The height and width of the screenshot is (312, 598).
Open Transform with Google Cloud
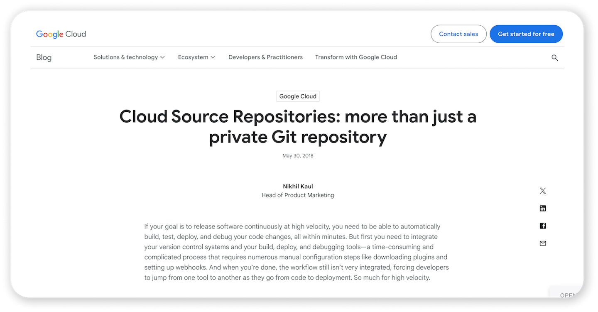coord(356,57)
